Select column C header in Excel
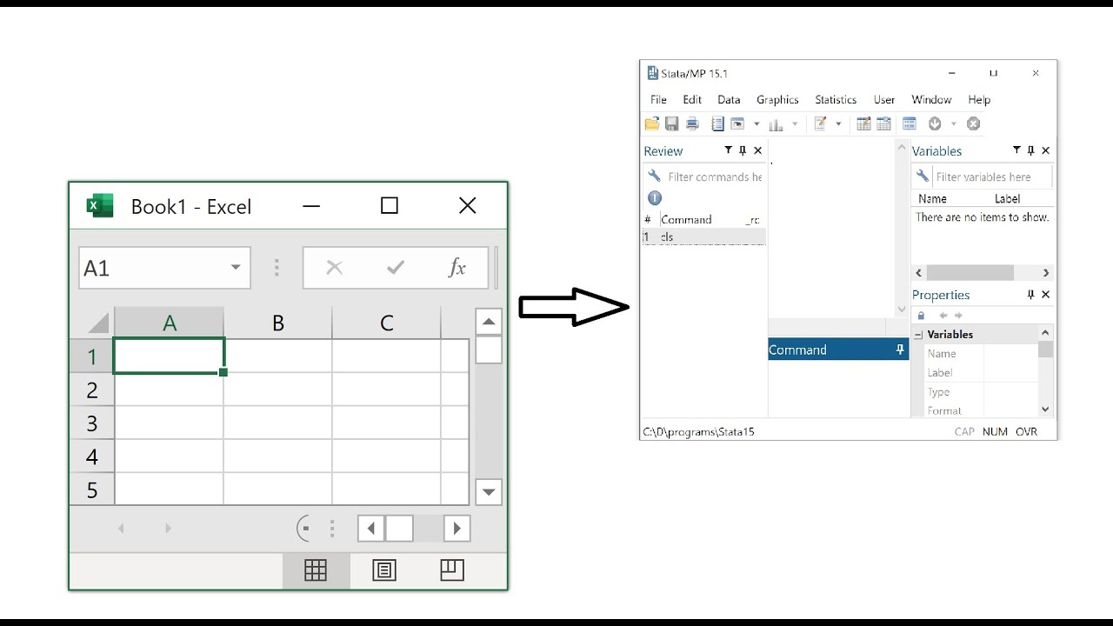 click(x=387, y=323)
